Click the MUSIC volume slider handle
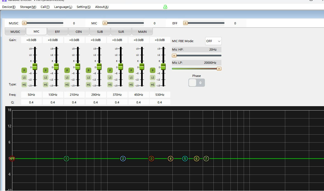The image size is (324, 191). (24, 23)
